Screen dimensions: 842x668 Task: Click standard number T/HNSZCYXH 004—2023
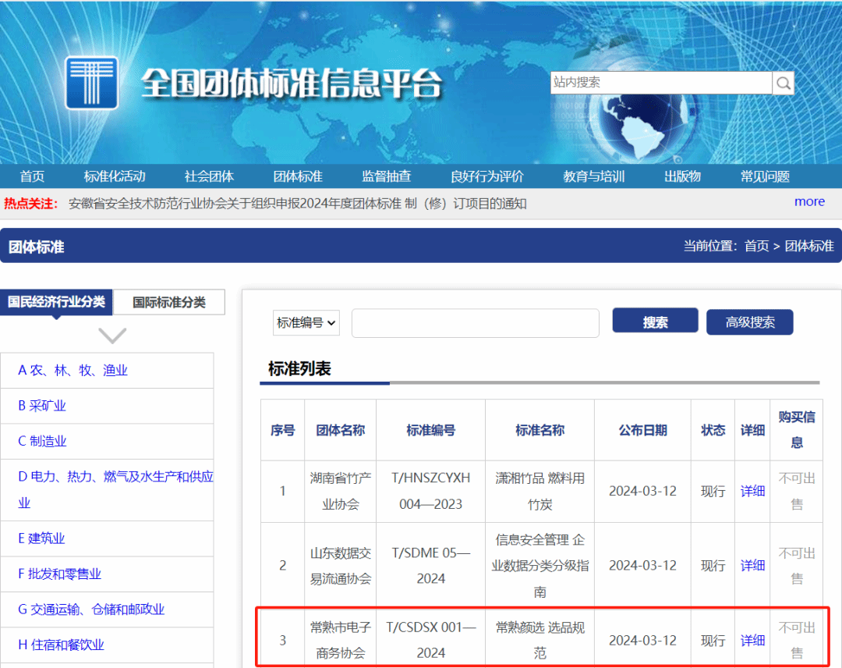[430, 491]
